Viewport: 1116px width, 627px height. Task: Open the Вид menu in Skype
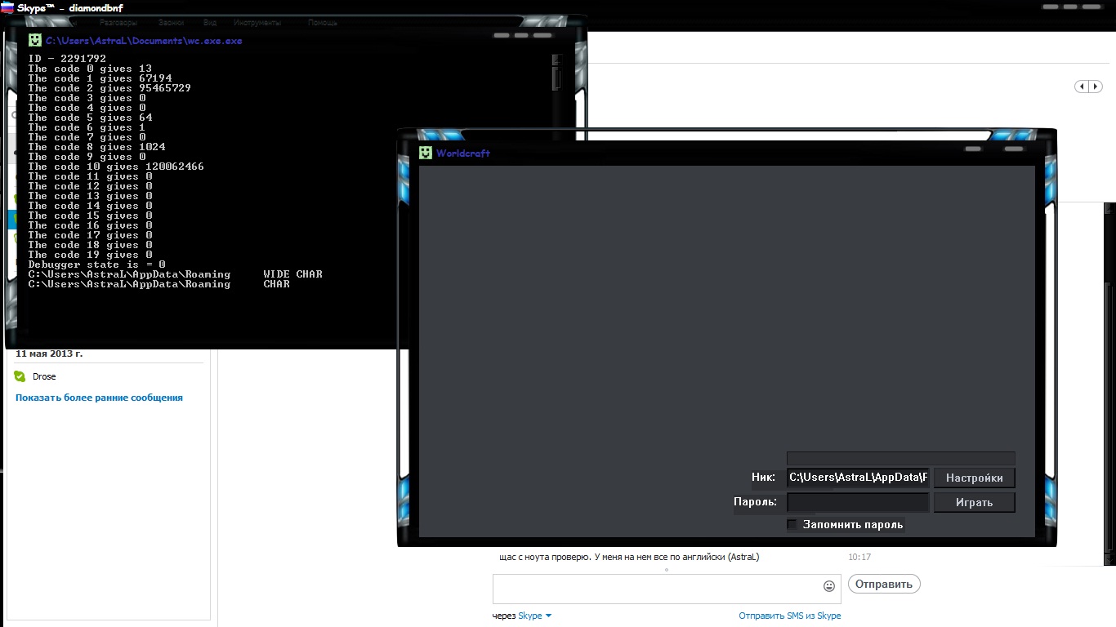(x=210, y=23)
